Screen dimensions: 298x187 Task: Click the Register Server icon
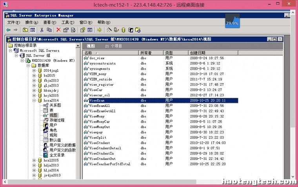pos(116,30)
